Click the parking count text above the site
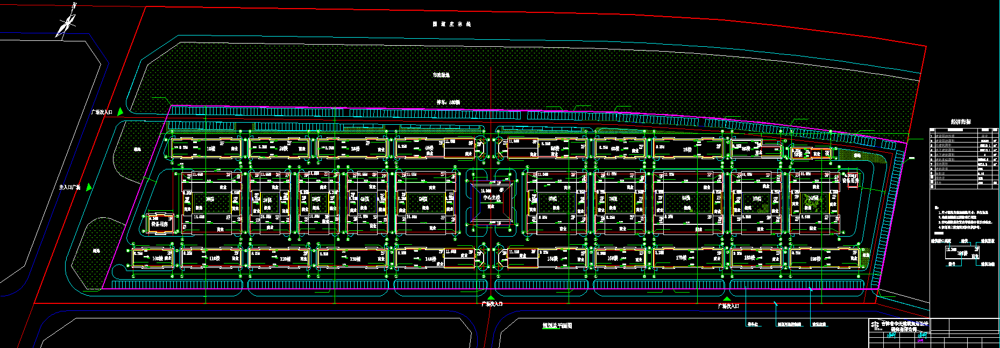This screenshot has width=1000, height=348. pos(448,102)
